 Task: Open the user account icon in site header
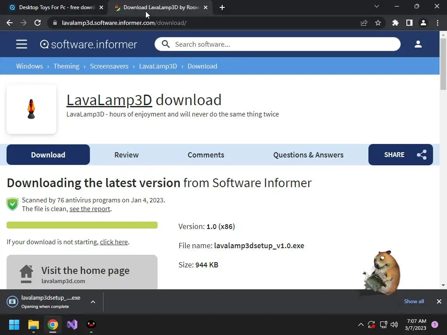point(418,44)
